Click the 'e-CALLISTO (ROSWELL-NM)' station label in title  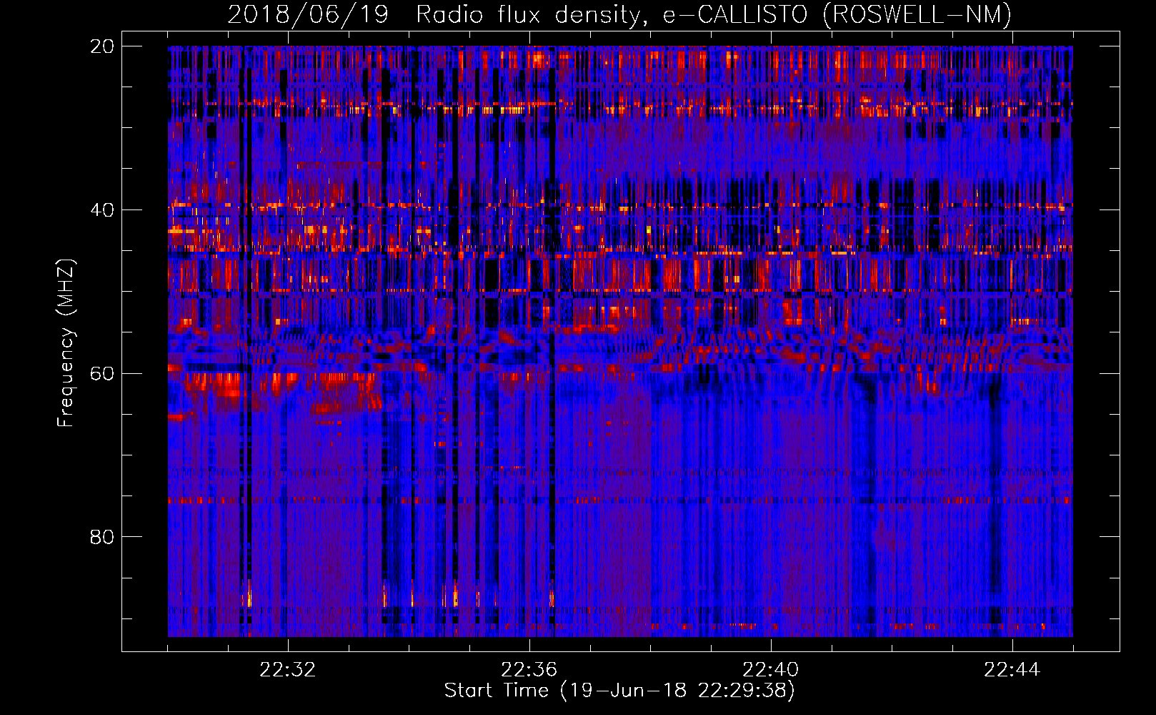(837, 15)
